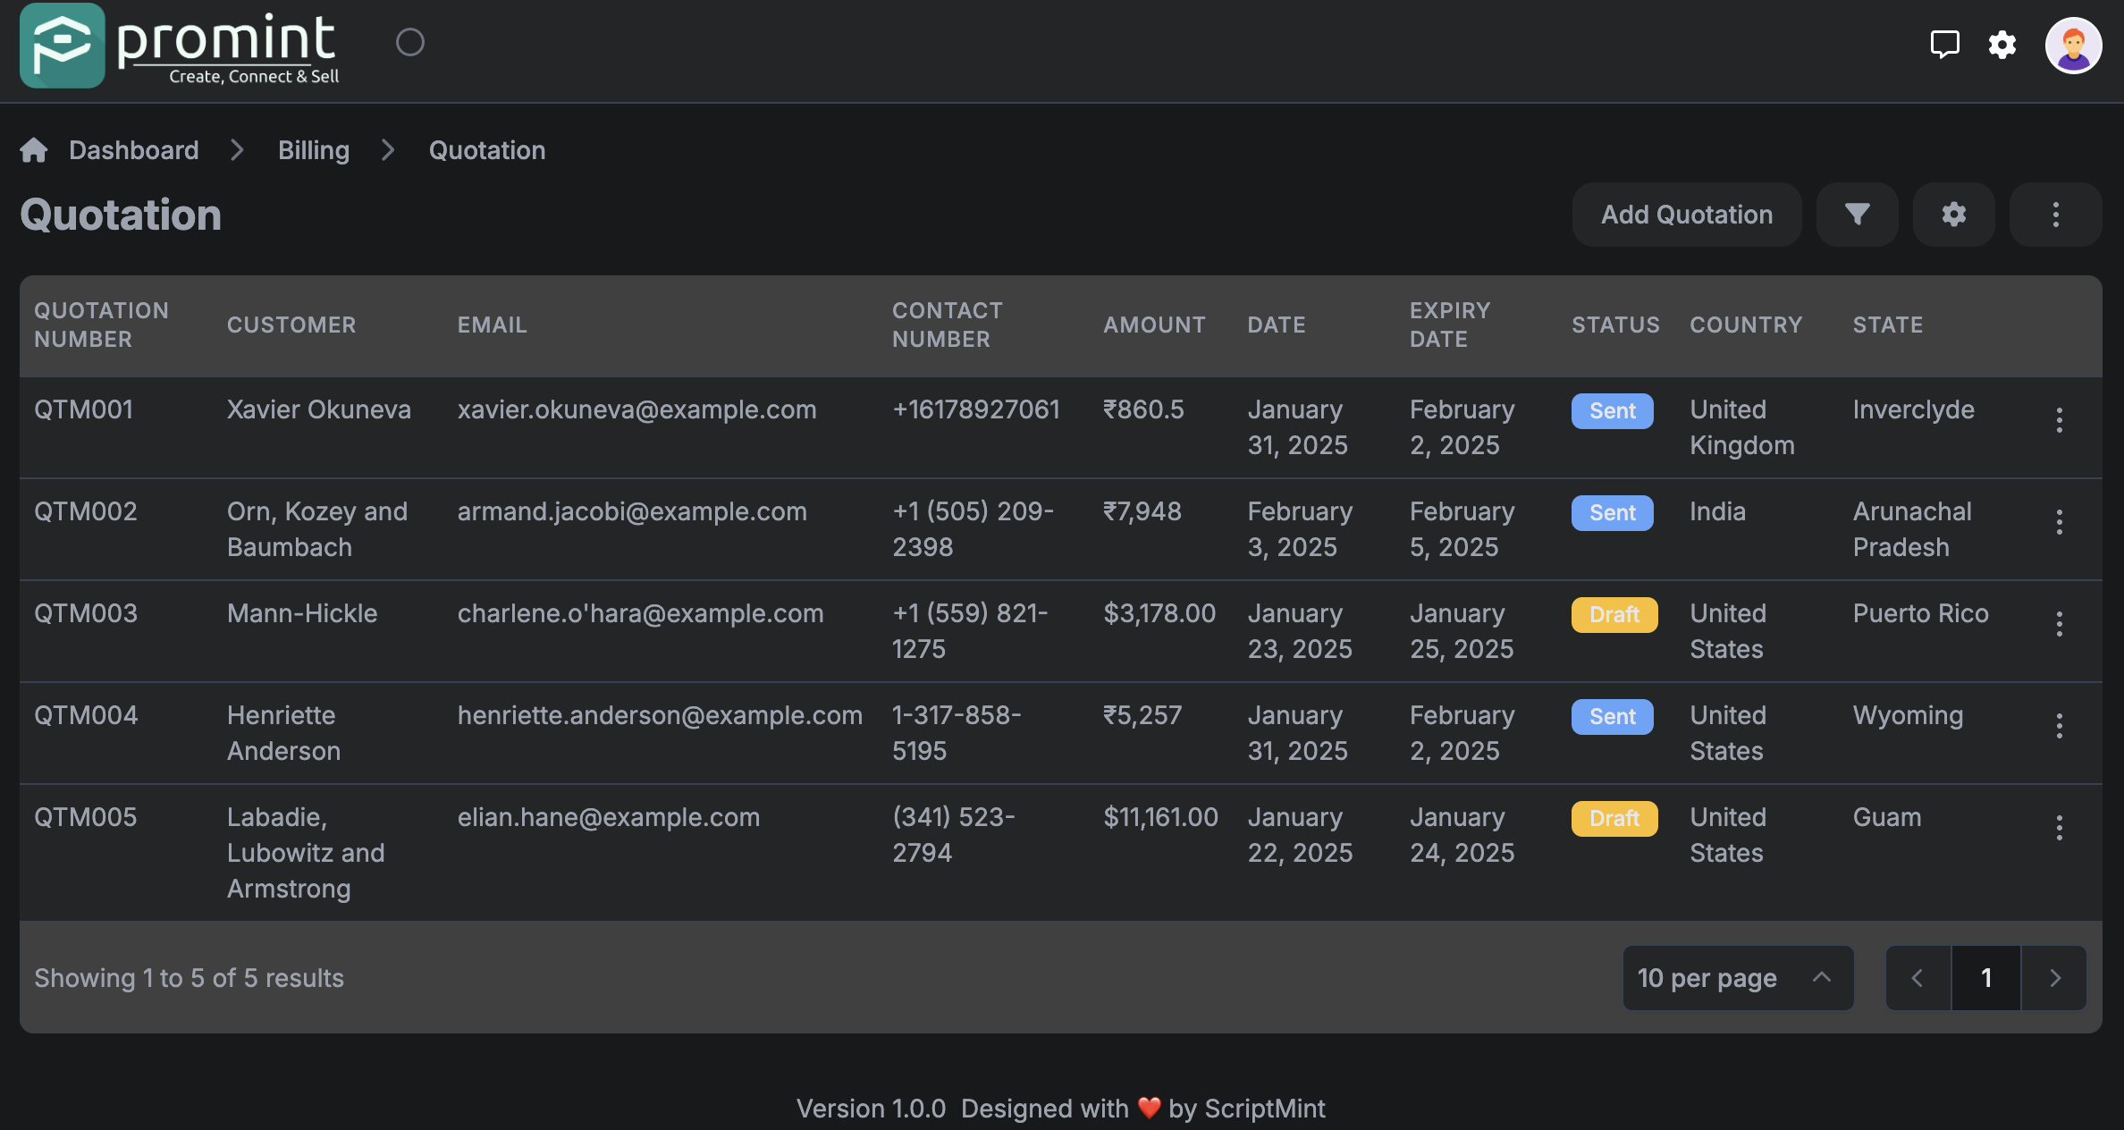Click the Sent badge for QTM002

click(1612, 513)
